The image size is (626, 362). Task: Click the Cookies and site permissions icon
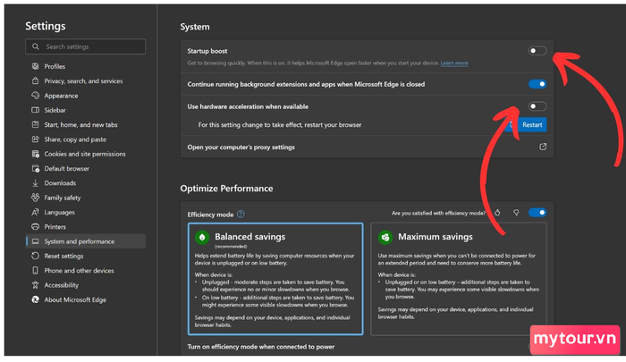pyautogui.click(x=35, y=154)
